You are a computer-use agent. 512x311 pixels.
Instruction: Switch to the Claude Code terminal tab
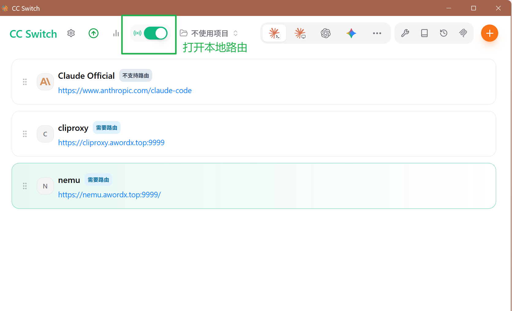pos(274,33)
